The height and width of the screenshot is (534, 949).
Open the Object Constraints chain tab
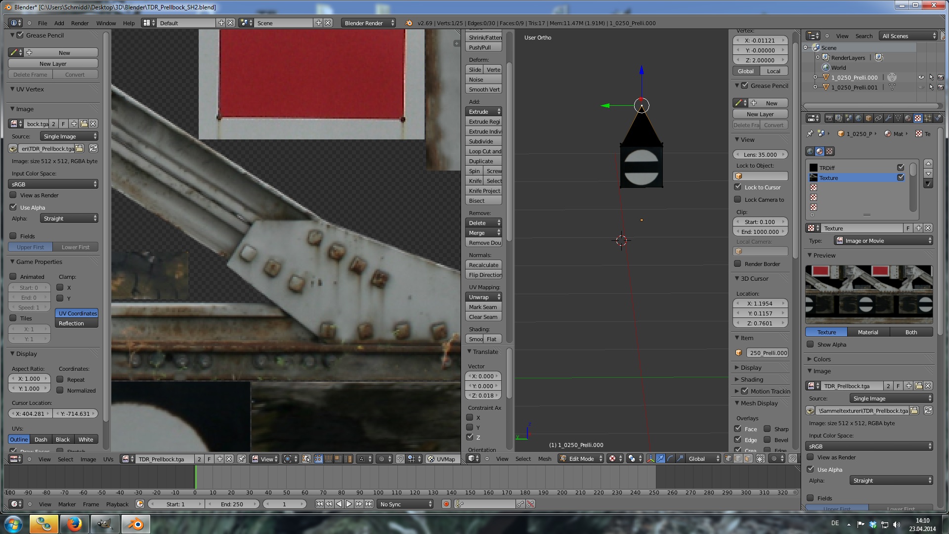pos(878,118)
